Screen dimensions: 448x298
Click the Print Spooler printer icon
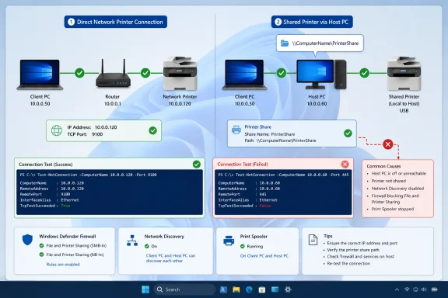229,241
